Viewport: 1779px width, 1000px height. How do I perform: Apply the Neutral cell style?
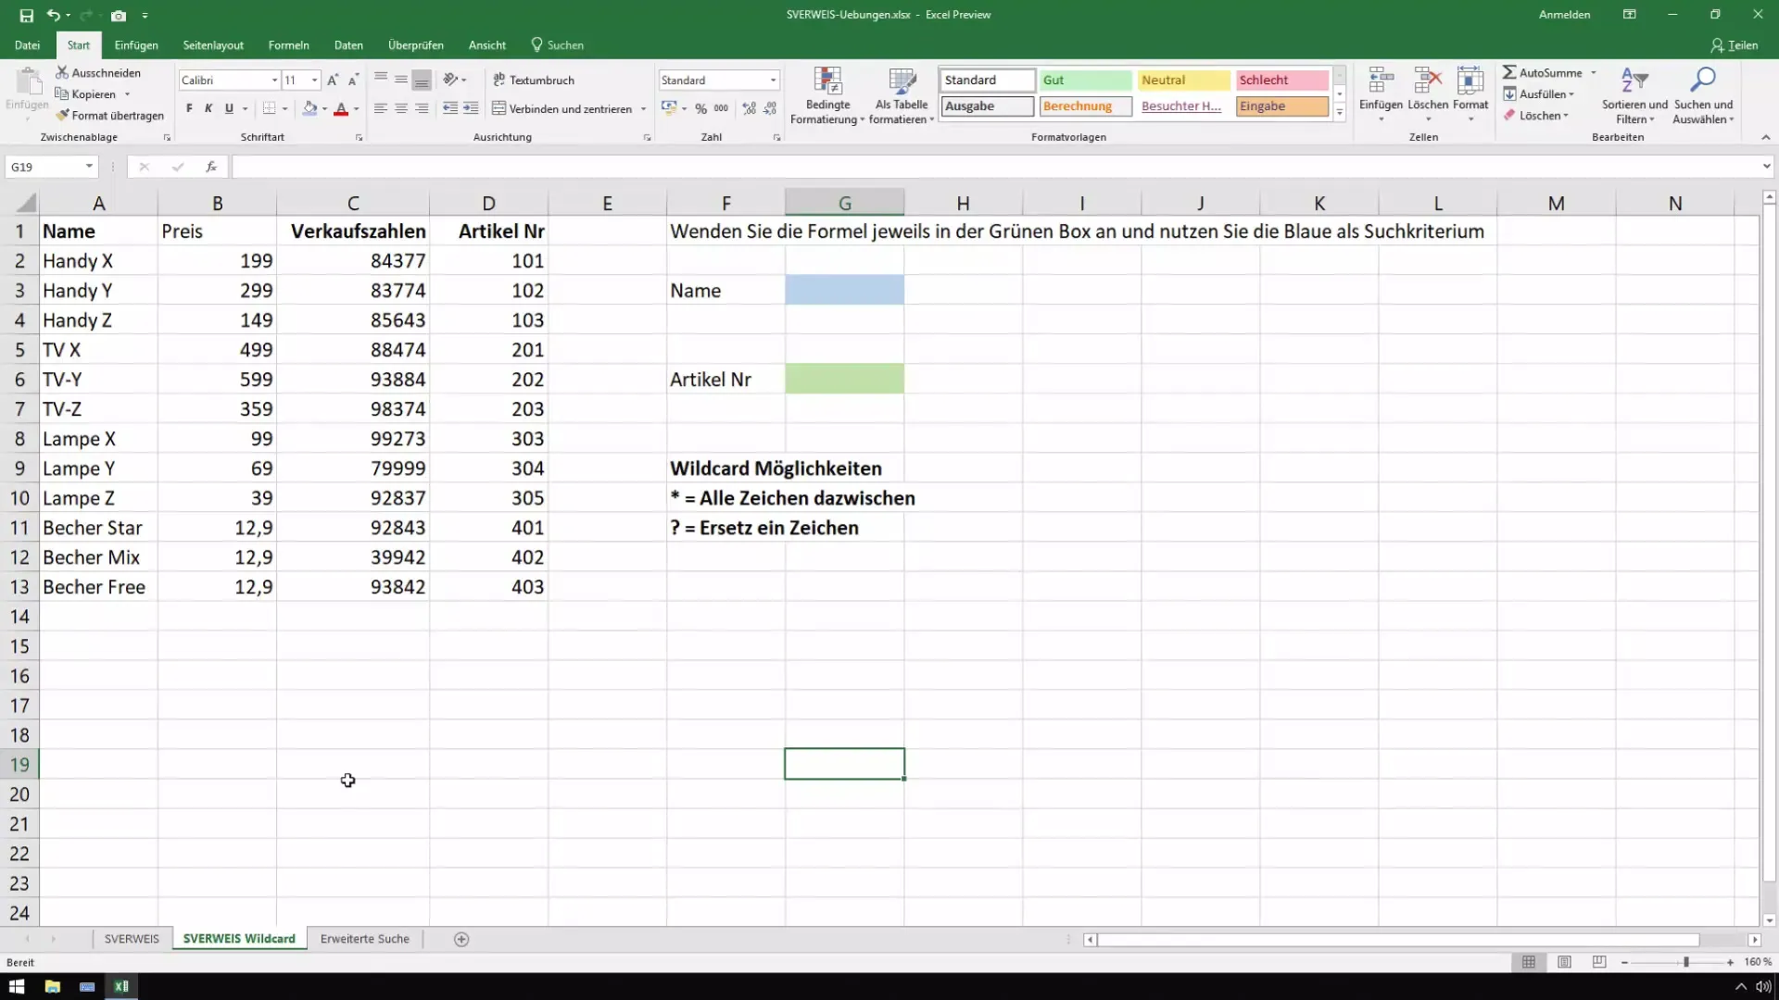click(x=1184, y=81)
